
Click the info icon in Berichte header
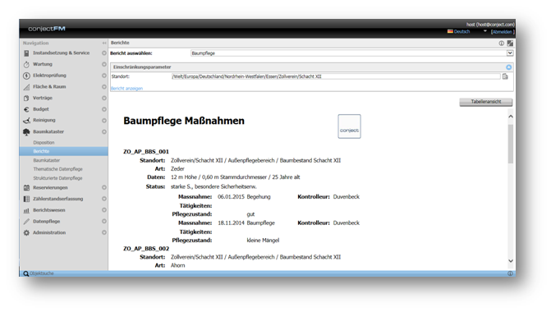[502, 44]
